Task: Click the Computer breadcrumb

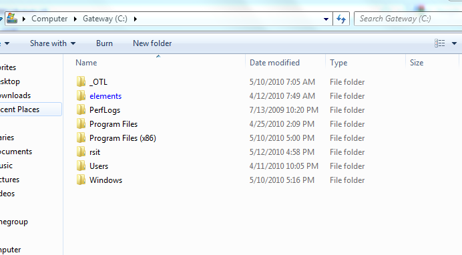Action: 49,19
